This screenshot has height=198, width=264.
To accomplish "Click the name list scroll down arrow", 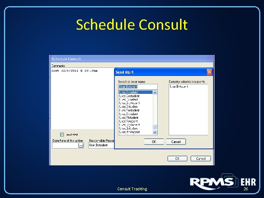I will 155,132.
